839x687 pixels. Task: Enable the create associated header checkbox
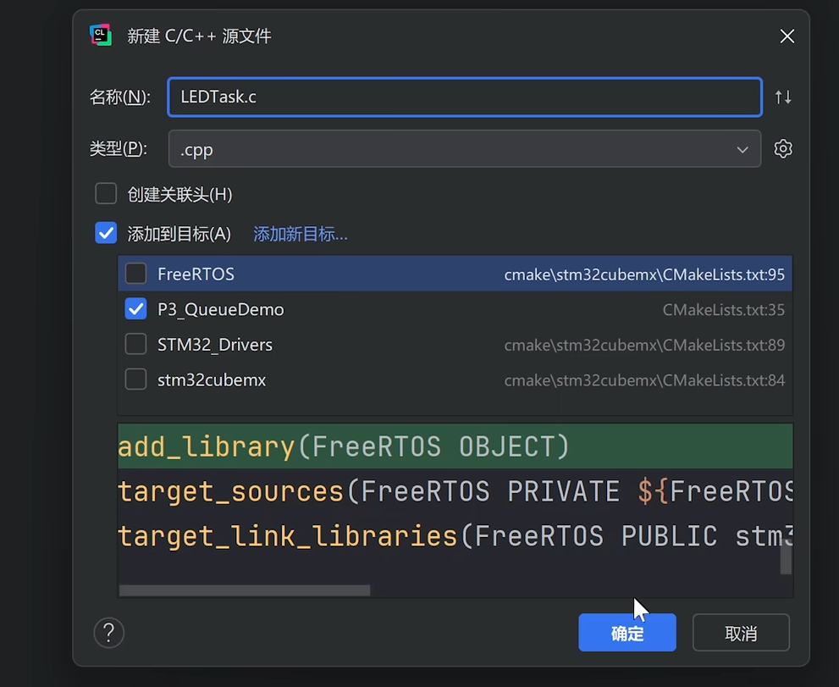coord(106,194)
